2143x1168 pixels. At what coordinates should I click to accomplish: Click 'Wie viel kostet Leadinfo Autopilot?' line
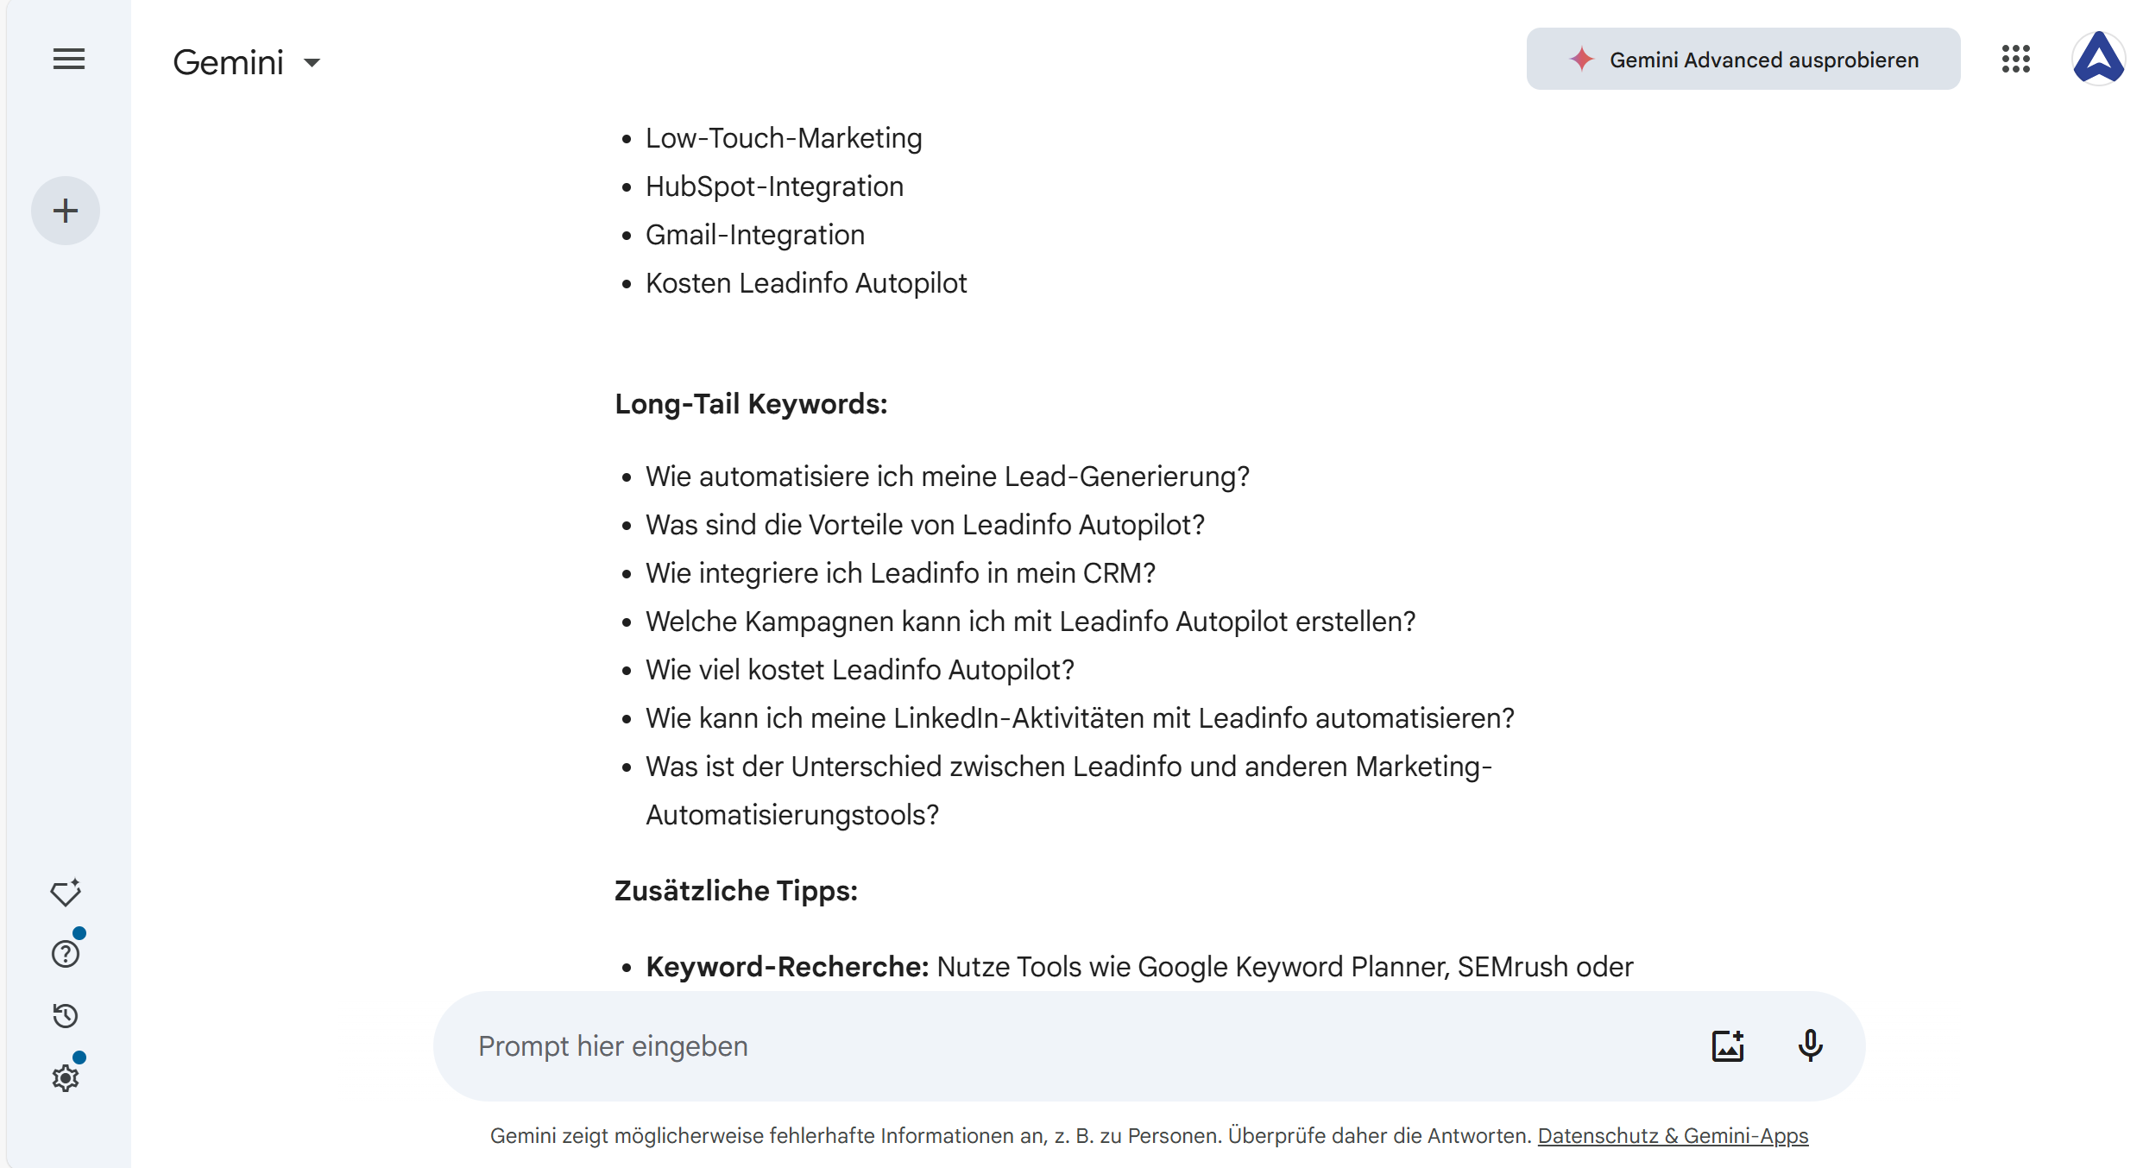pyautogui.click(x=860, y=670)
